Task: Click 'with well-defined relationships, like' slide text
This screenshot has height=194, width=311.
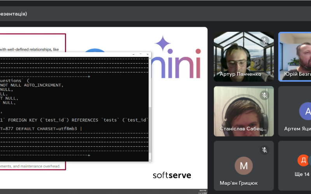Action: tap(30, 50)
